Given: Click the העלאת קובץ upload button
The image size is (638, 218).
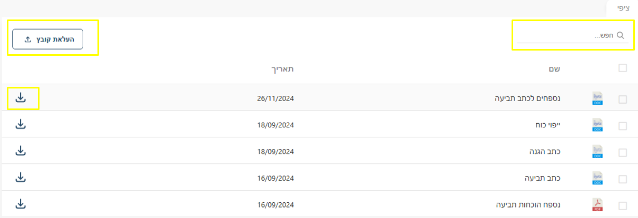Looking at the screenshot, I should [48, 39].
